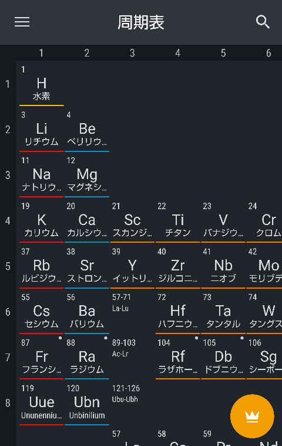
Task: Open the Magnesium (Mg) element tile
Action: pyautogui.click(x=87, y=176)
